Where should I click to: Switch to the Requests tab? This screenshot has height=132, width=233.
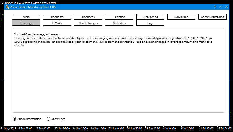tap(57, 17)
